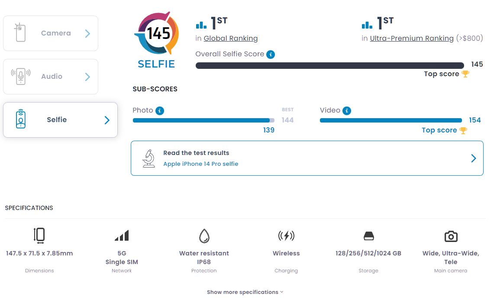Click the Video sub-score info icon
The image size is (497, 300).
click(x=347, y=110)
